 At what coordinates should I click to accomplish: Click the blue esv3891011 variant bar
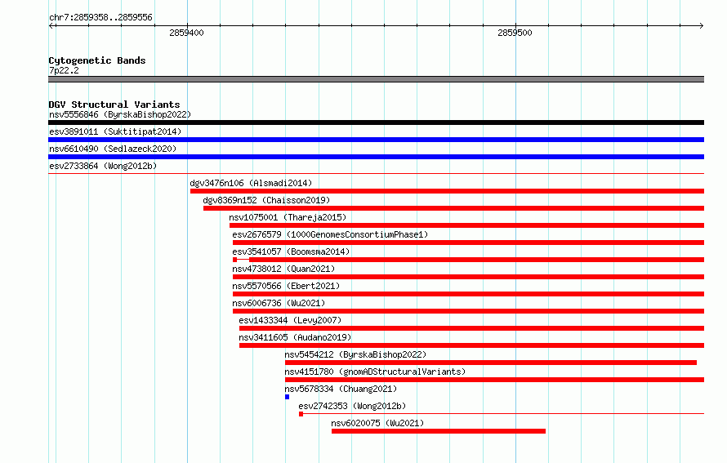376,140
